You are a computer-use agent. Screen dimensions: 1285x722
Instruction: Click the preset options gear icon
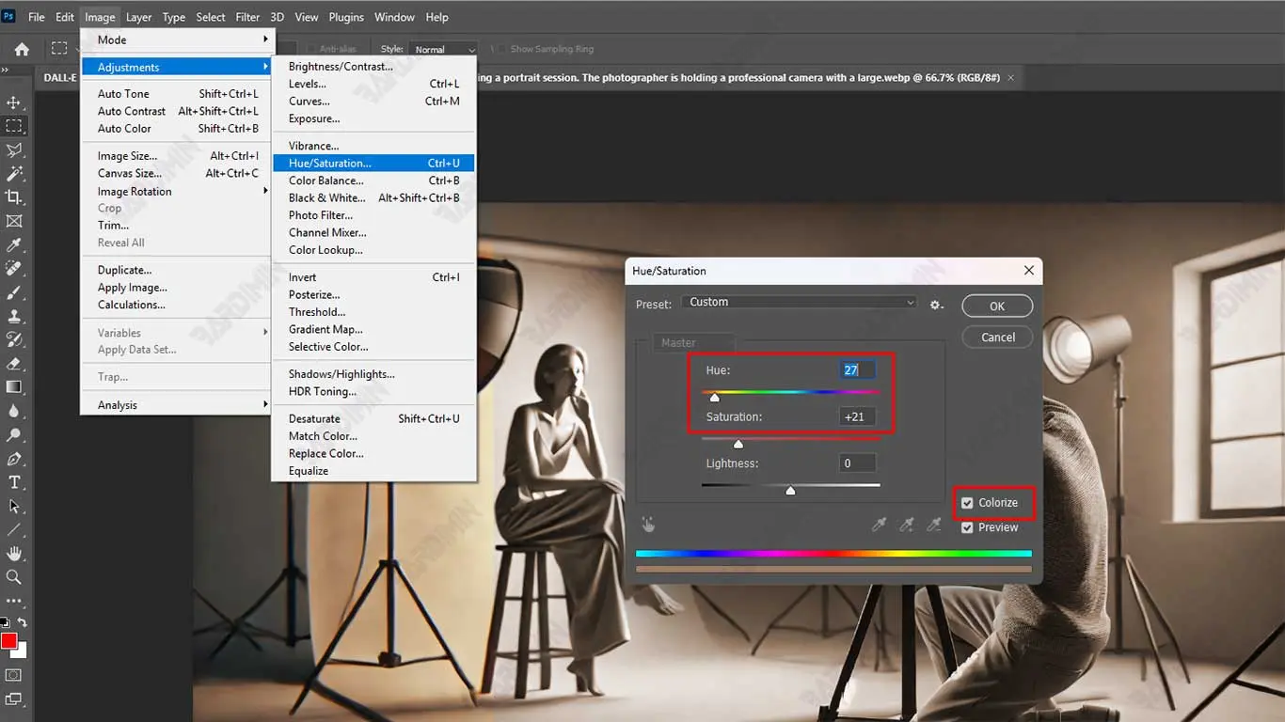936,305
